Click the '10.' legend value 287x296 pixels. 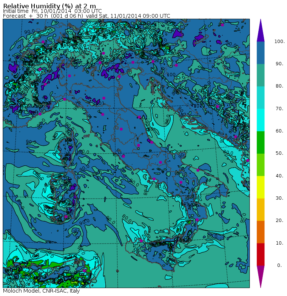(x=279, y=243)
